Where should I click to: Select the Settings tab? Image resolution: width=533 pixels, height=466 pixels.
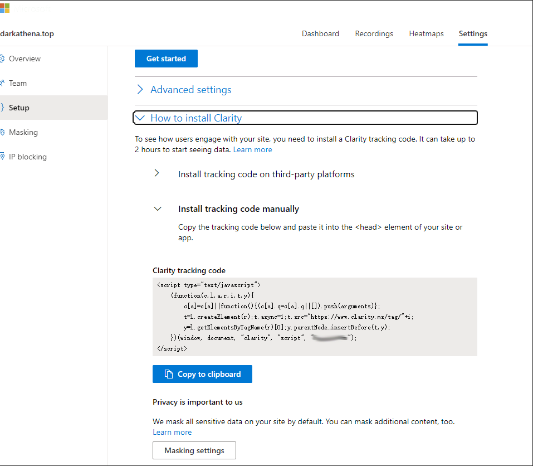click(473, 33)
